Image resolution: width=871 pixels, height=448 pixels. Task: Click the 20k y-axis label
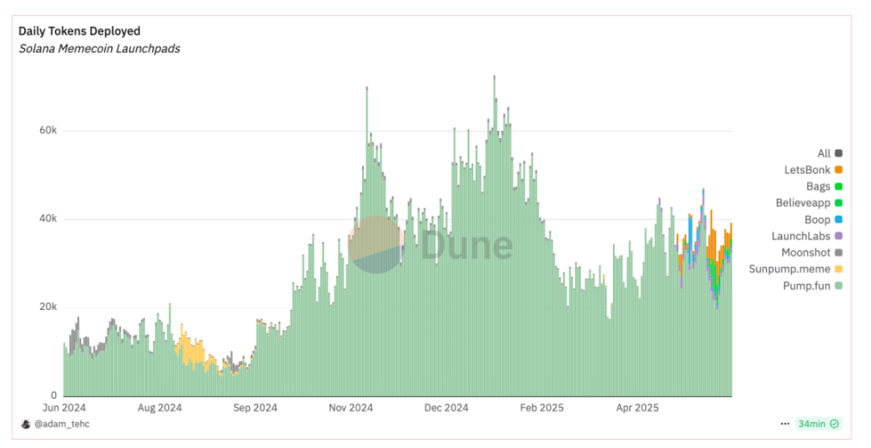(x=47, y=307)
